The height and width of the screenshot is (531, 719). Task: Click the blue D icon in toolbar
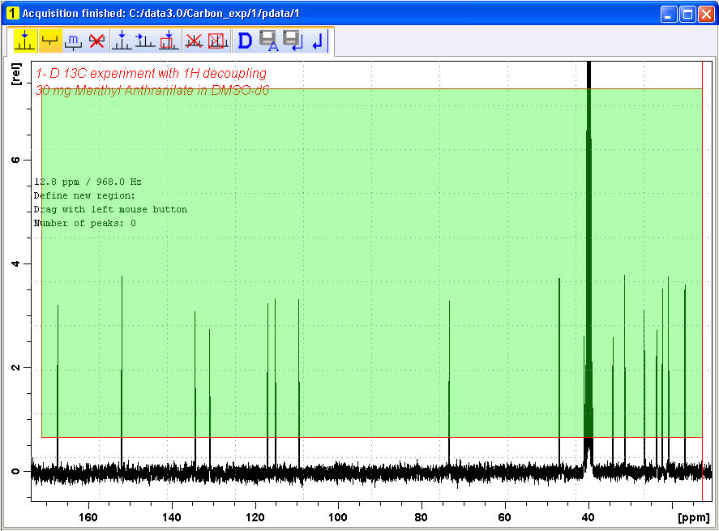coord(245,41)
